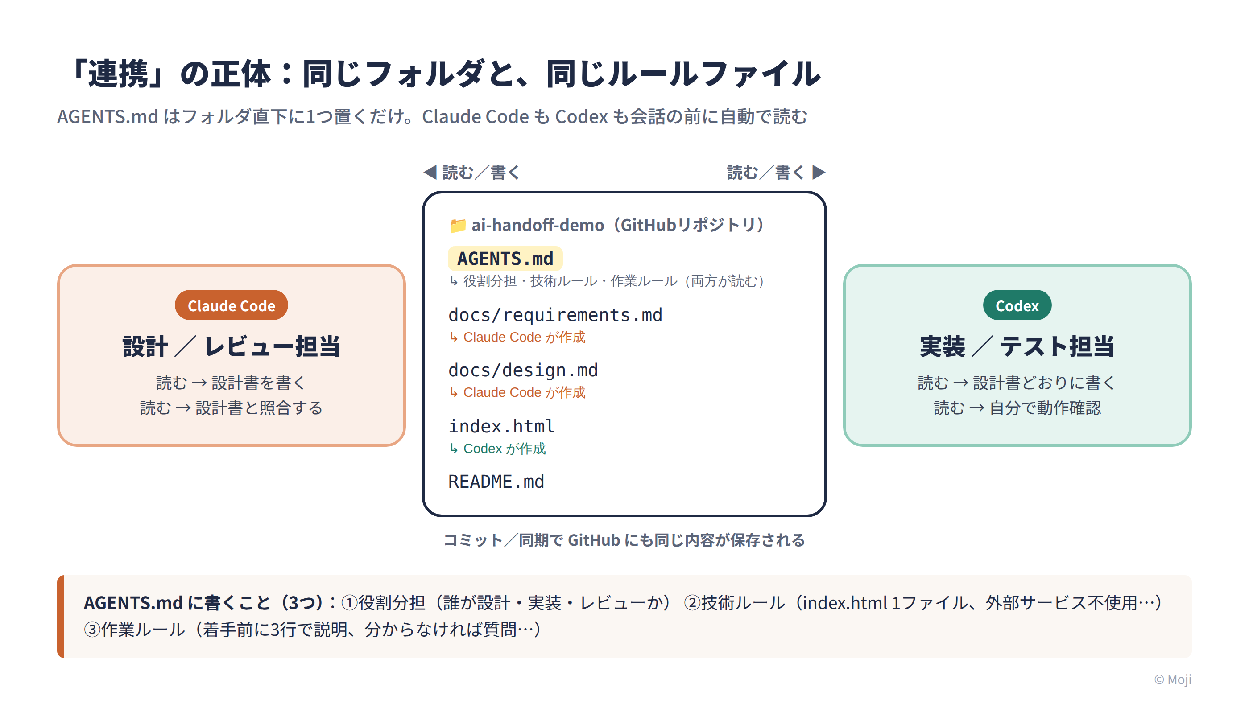Image resolution: width=1249 pixels, height=708 pixels.
Task: Click the right 読む／書く label
Action: pos(766,172)
